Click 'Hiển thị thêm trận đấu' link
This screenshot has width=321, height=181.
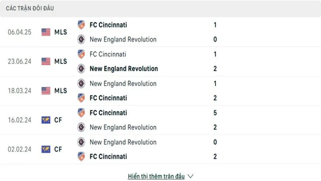point(156,176)
